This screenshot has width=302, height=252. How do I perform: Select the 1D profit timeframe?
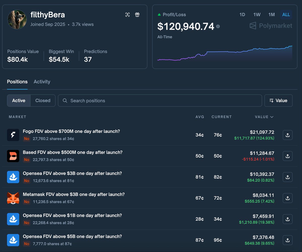(x=242, y=15)
